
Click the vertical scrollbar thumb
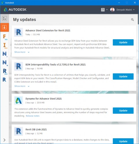tap(138, 19)
